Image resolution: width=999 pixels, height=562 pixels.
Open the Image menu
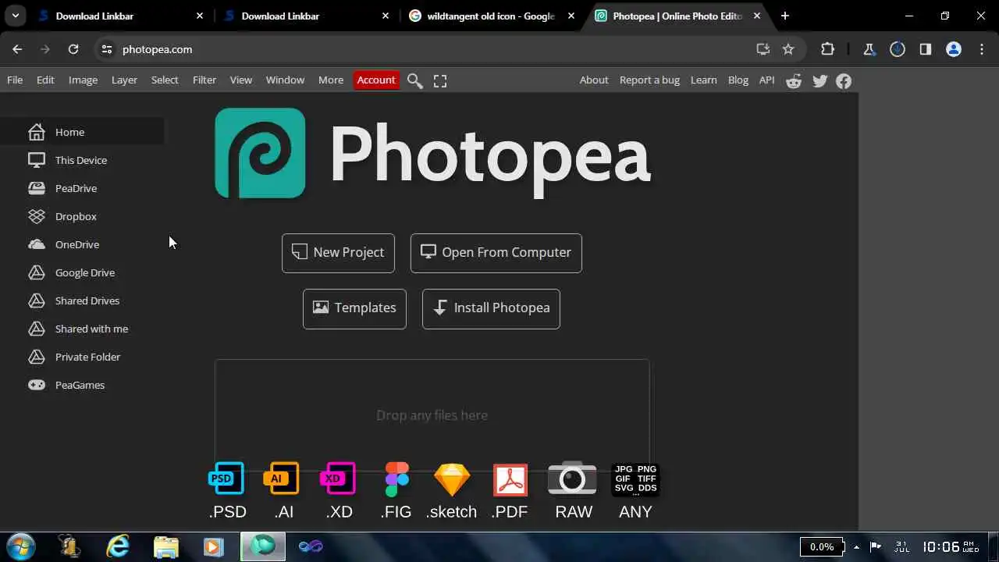pos(83,80)
